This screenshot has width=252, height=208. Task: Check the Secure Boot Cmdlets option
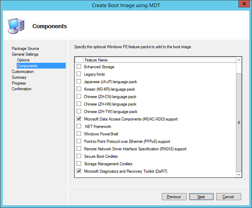[x=79, y=156]
